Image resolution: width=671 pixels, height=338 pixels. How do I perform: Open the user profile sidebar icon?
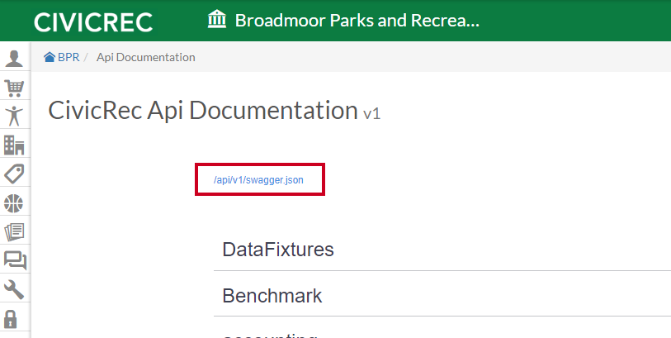tap(14, 59)
